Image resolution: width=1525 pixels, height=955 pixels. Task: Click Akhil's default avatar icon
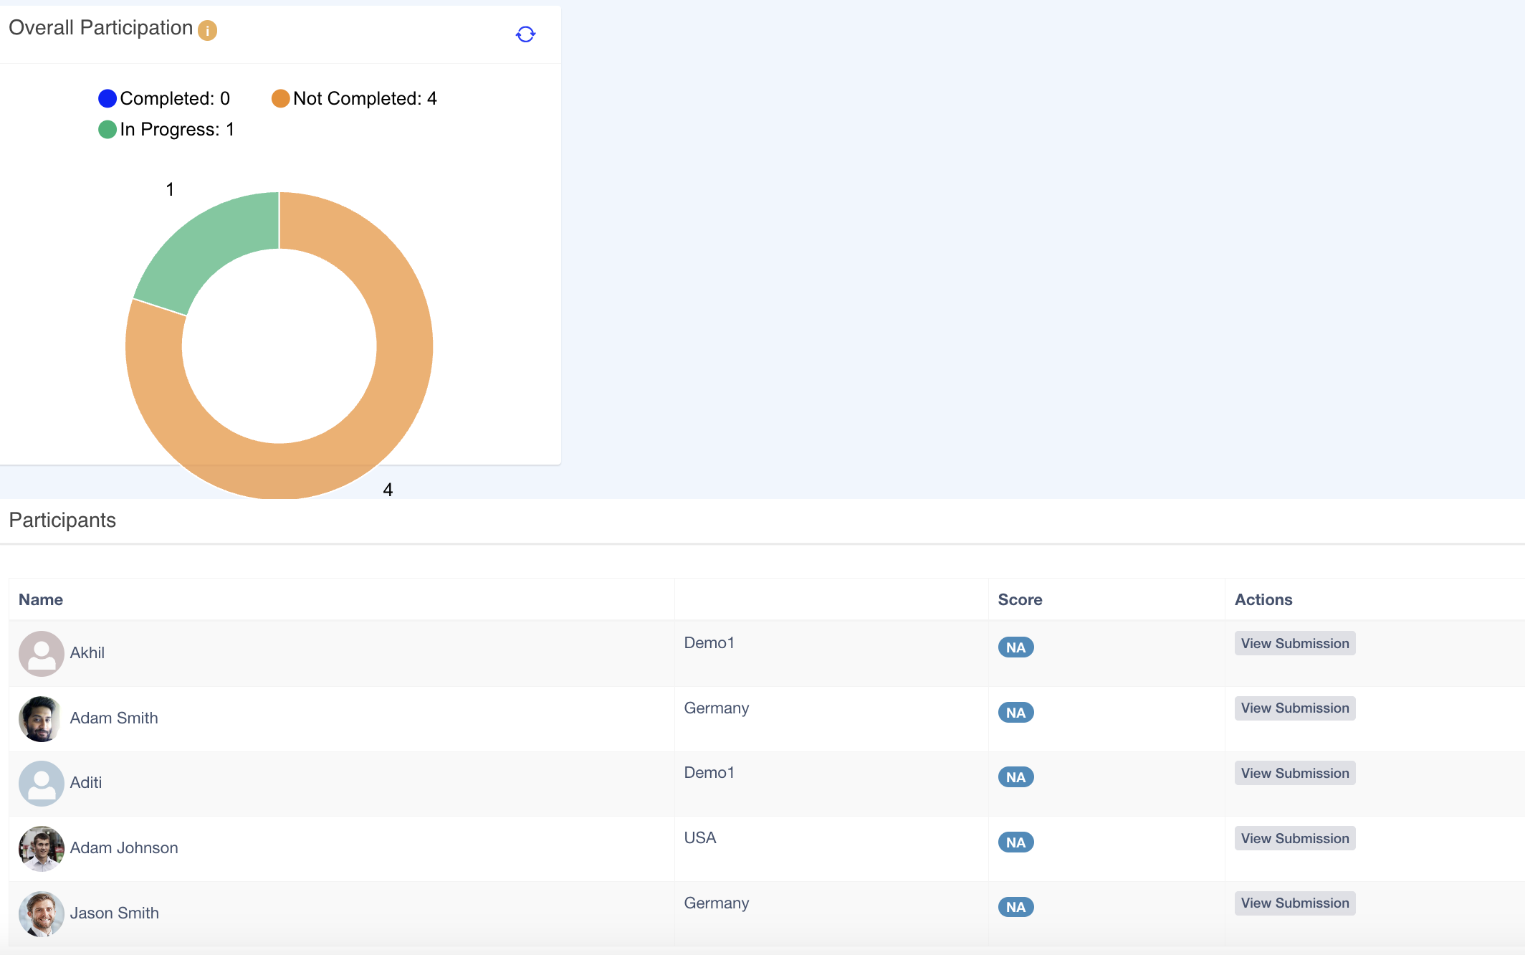(x=41, y=653)
